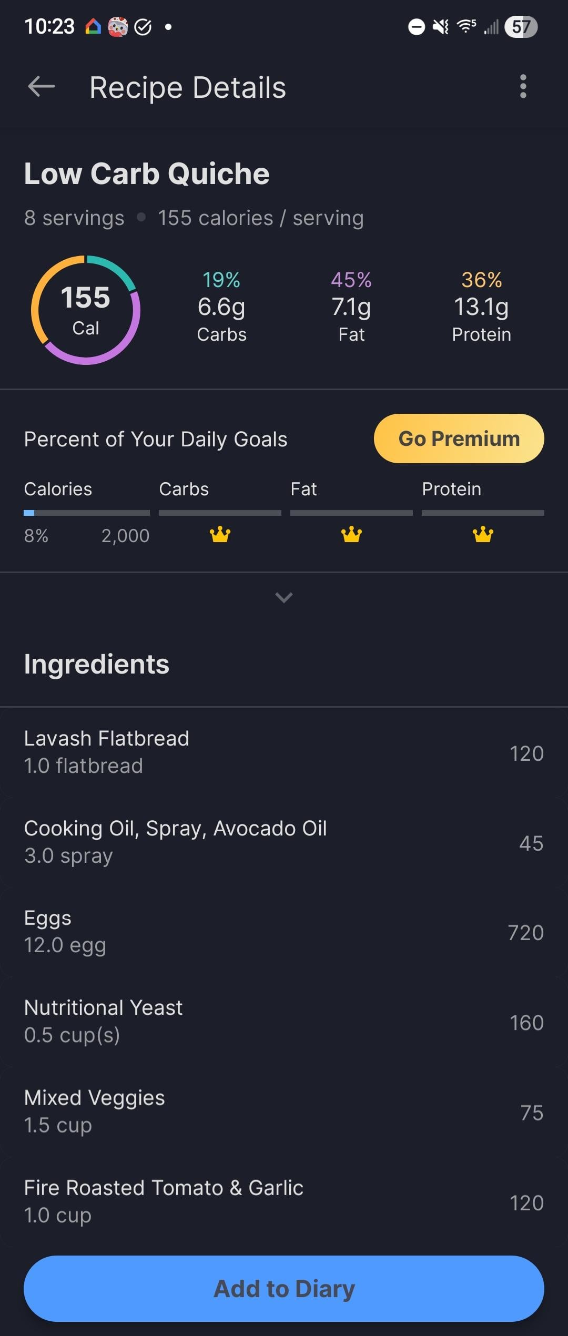
Task: Expand daily goals with the chevron
Action: pyautogui.click(x=284, y=597)
